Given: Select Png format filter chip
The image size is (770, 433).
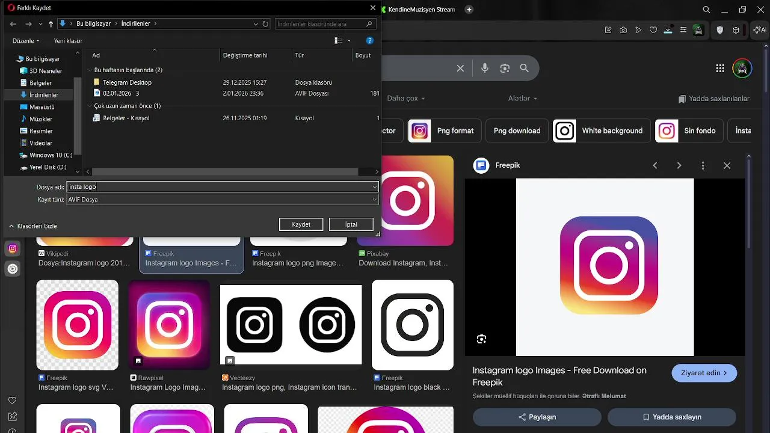Looking at the screenshot, I should tap(445, 131).
